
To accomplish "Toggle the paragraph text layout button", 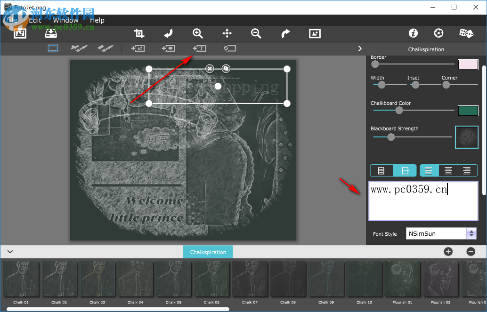I will (381, 170).
